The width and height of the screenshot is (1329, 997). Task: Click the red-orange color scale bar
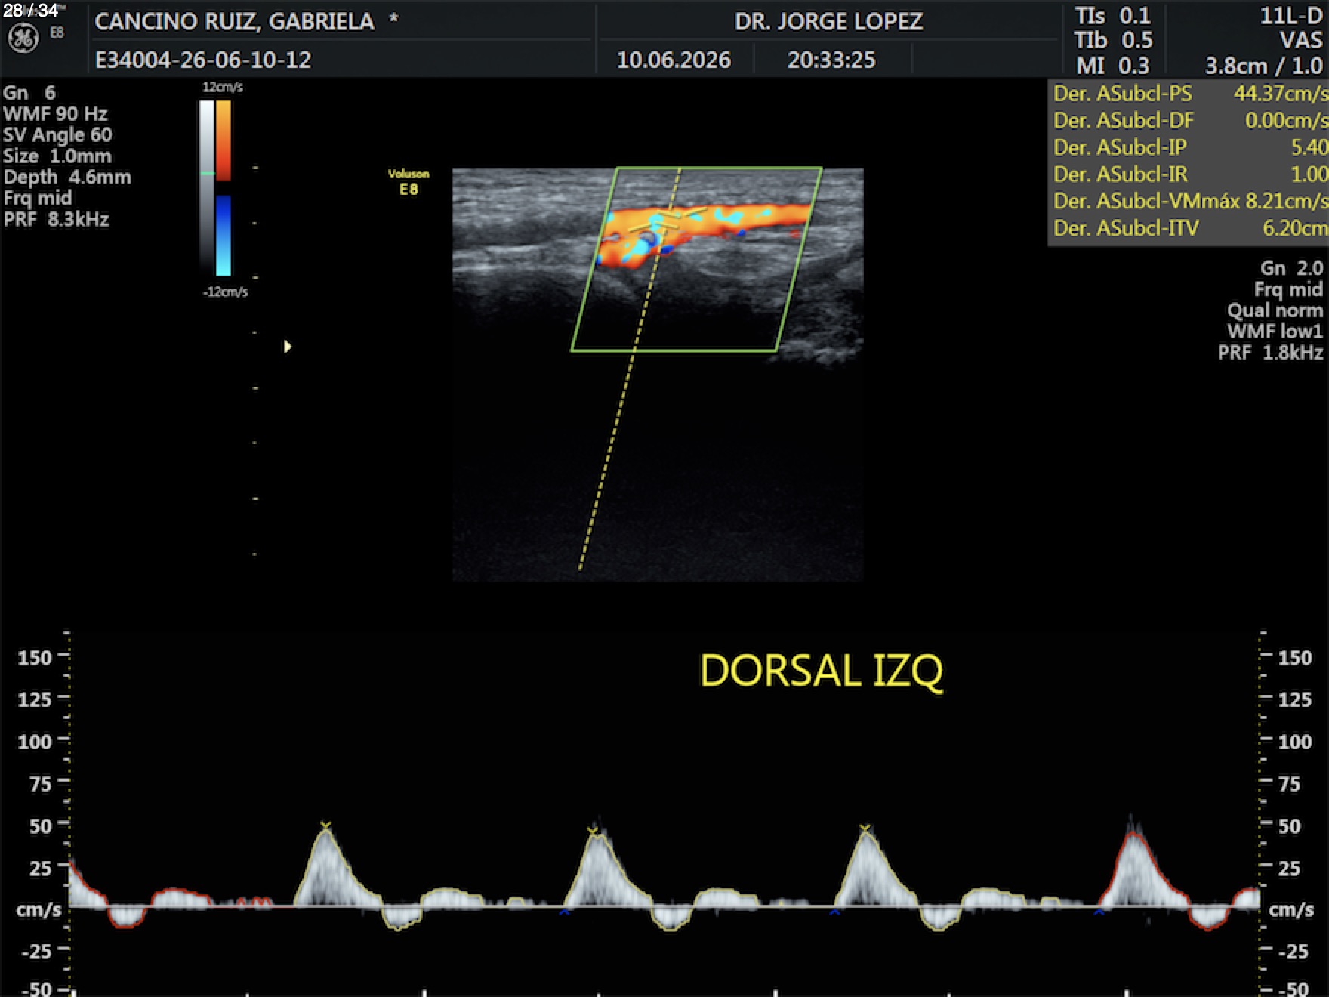coord(224,140)
